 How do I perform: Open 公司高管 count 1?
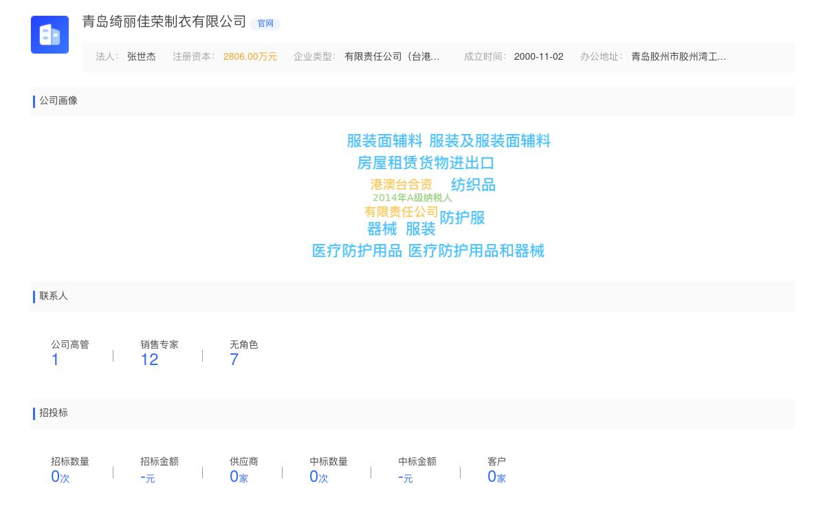coord(55,360)
